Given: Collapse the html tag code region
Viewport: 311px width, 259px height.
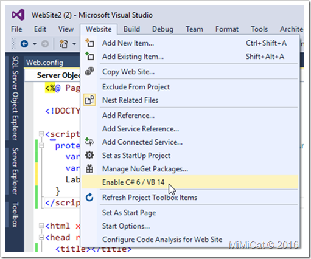Looking at the screenshot, I should 41,226.
